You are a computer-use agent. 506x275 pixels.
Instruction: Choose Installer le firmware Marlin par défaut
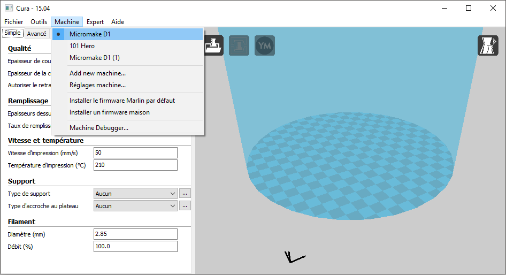pos(128,101)
